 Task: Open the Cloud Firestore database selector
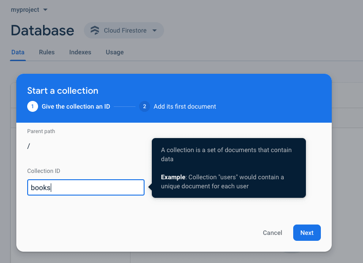(124, 30)
